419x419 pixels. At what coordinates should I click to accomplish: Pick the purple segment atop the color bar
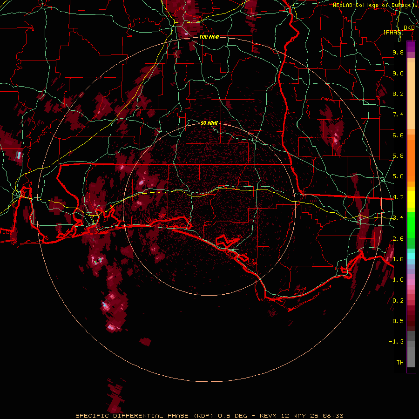tap(411, 47)
